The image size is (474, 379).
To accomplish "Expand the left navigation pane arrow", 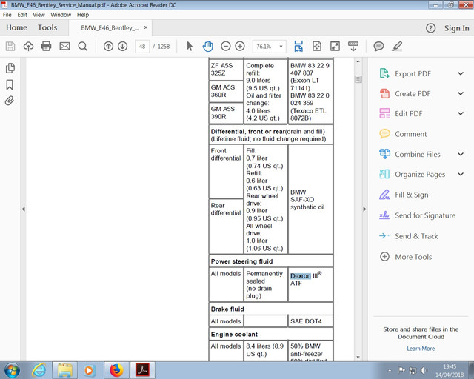I will point(23,209).
